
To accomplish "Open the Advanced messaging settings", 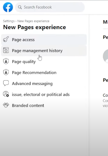I will 44,83.
